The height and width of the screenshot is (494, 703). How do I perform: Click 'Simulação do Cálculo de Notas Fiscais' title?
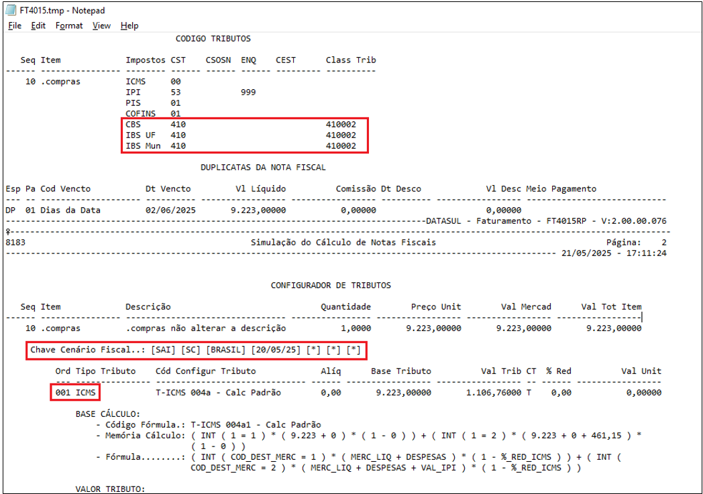[343, 243]
